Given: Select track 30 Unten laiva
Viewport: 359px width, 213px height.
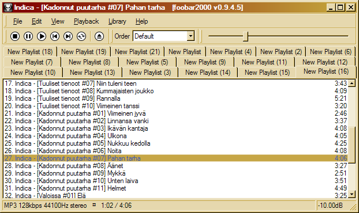Looking at the screenshot, I should [x=176, y=181].
